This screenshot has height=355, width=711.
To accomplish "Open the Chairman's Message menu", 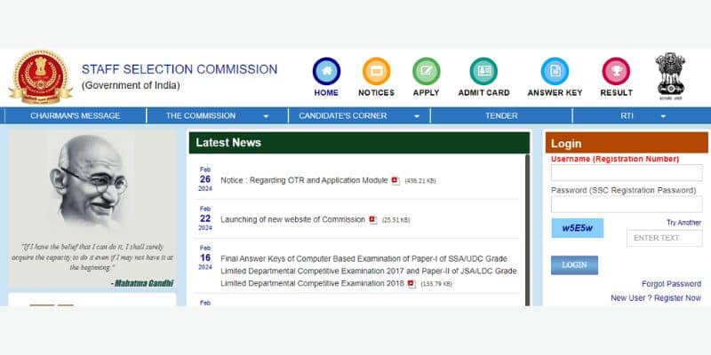I will coord(76,116).
